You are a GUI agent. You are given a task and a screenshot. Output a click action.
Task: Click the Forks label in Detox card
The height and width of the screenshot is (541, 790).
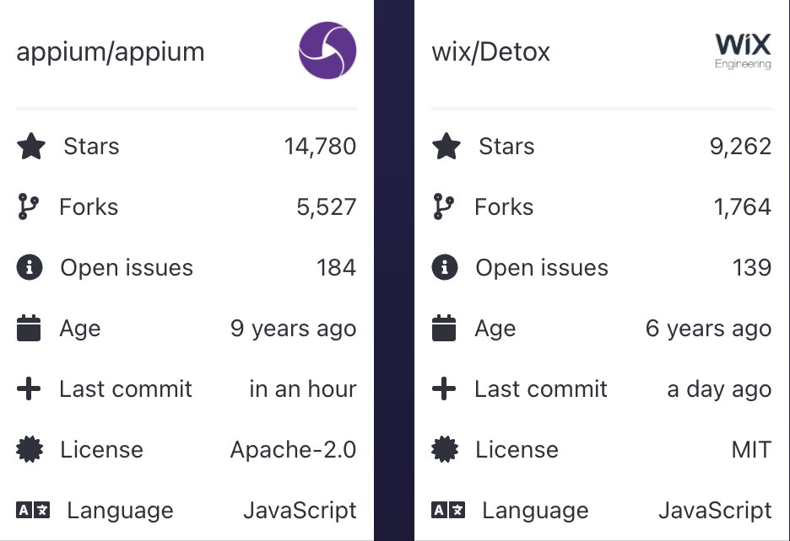click(504, 206)
